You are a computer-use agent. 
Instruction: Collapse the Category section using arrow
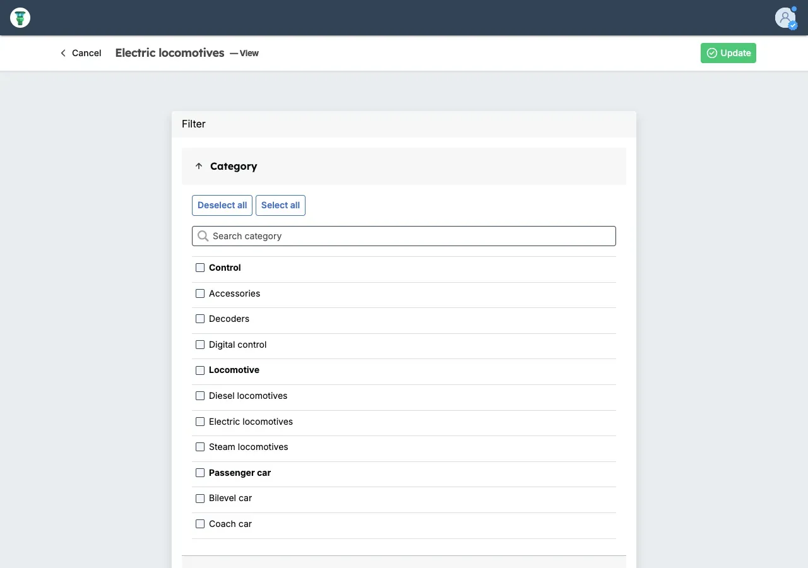(x=199, y=166)
